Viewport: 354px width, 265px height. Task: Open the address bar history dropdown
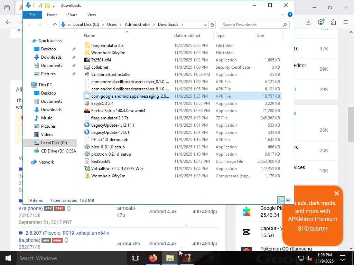click(205, 25)
